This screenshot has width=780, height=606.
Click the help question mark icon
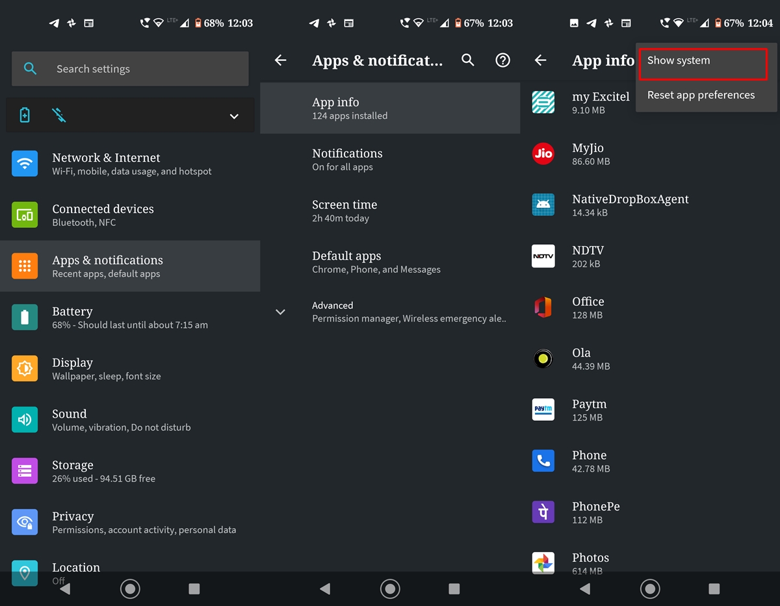[502, 60]
